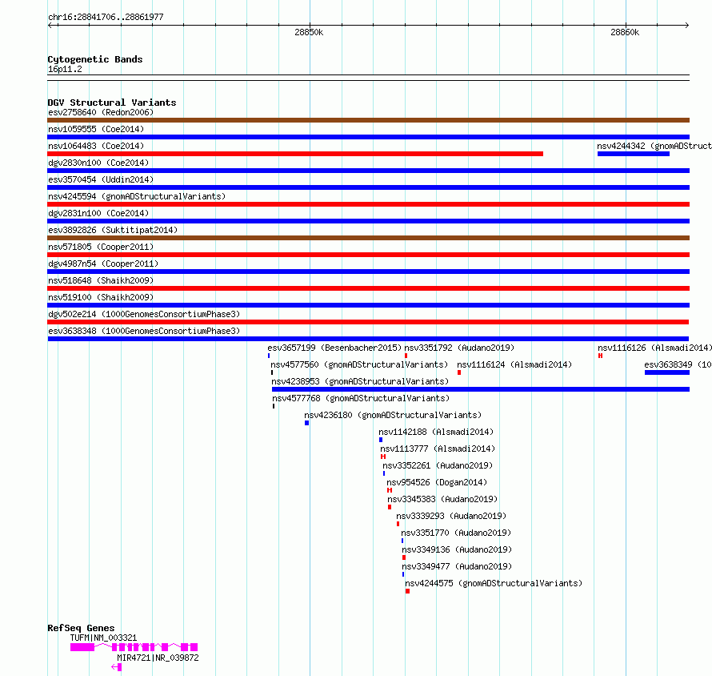Select the red nsv3345383 (Audano2019) marker
The width and height of the screenshot is (712, 676).
(390, 507)
